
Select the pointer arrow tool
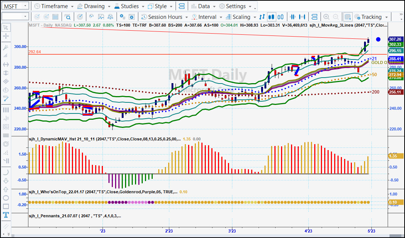click(x=6, y=27)
